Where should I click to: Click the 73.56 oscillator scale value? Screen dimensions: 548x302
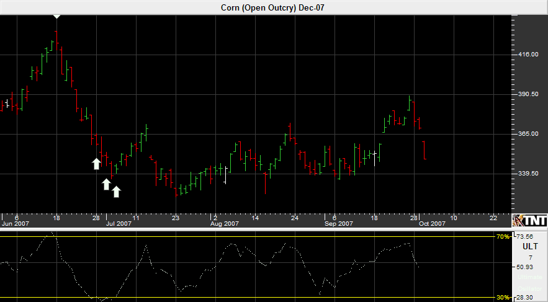[x=525, y=236]
